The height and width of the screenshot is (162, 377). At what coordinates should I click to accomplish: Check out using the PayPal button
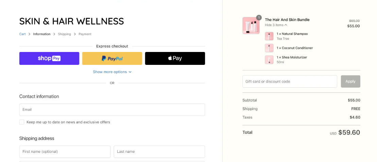112,58
